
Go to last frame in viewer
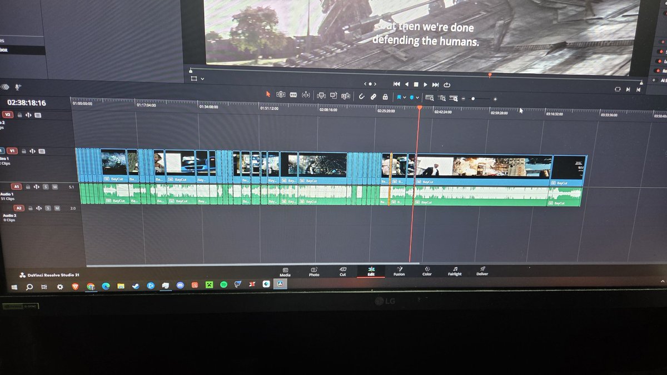435,84
